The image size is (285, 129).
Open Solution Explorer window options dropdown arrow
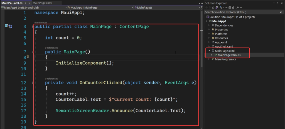click(x=274, y=3)
